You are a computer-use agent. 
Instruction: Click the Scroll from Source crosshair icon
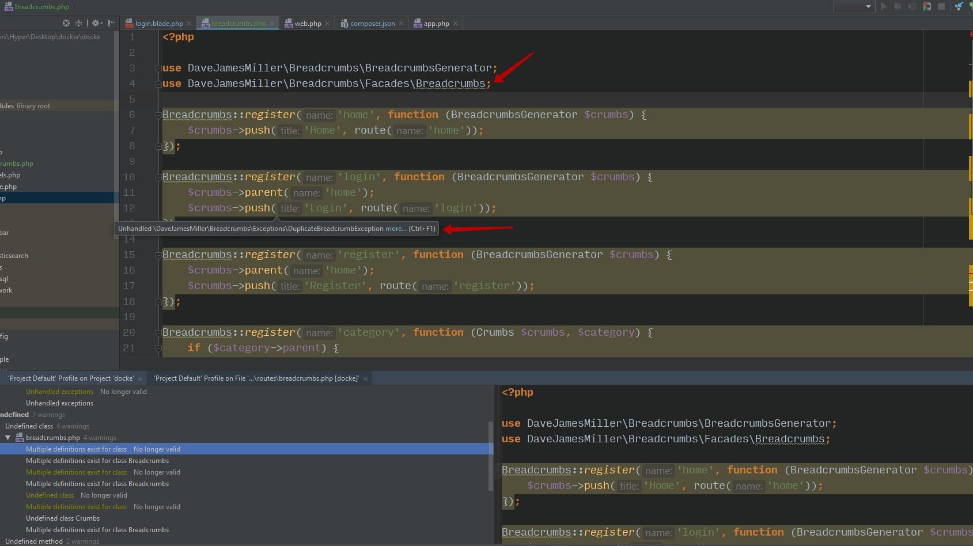66,23
